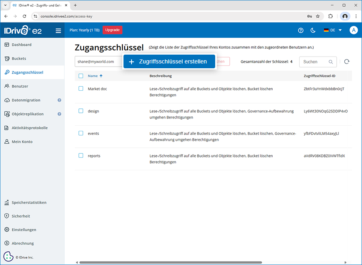Toggle the select-all checkbox in header
The height and width of the screenshot is (265, 362).
(x=81, y=76)
